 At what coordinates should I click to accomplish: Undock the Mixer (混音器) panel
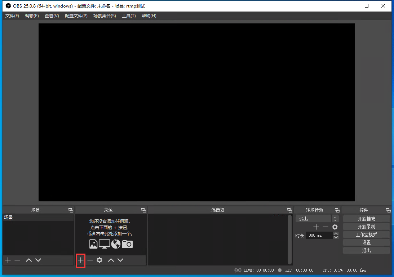point(289,210)
